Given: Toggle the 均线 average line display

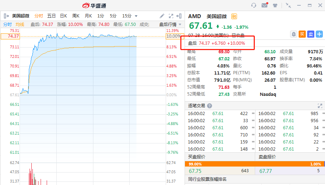Looking at the screenshot, I should [x=20, y=25].
